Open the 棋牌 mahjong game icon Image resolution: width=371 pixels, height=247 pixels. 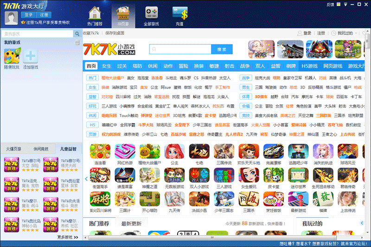[x=323, y=199]
